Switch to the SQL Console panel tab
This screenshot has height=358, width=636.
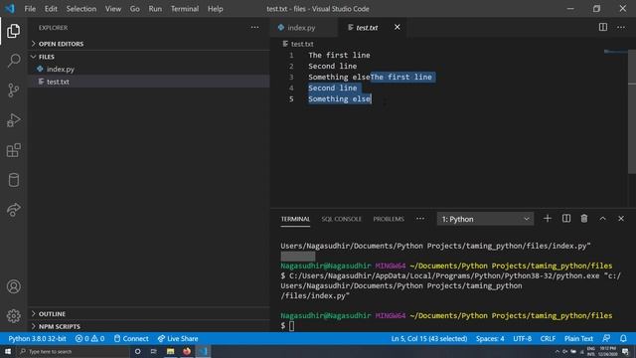tap(341, 219)
